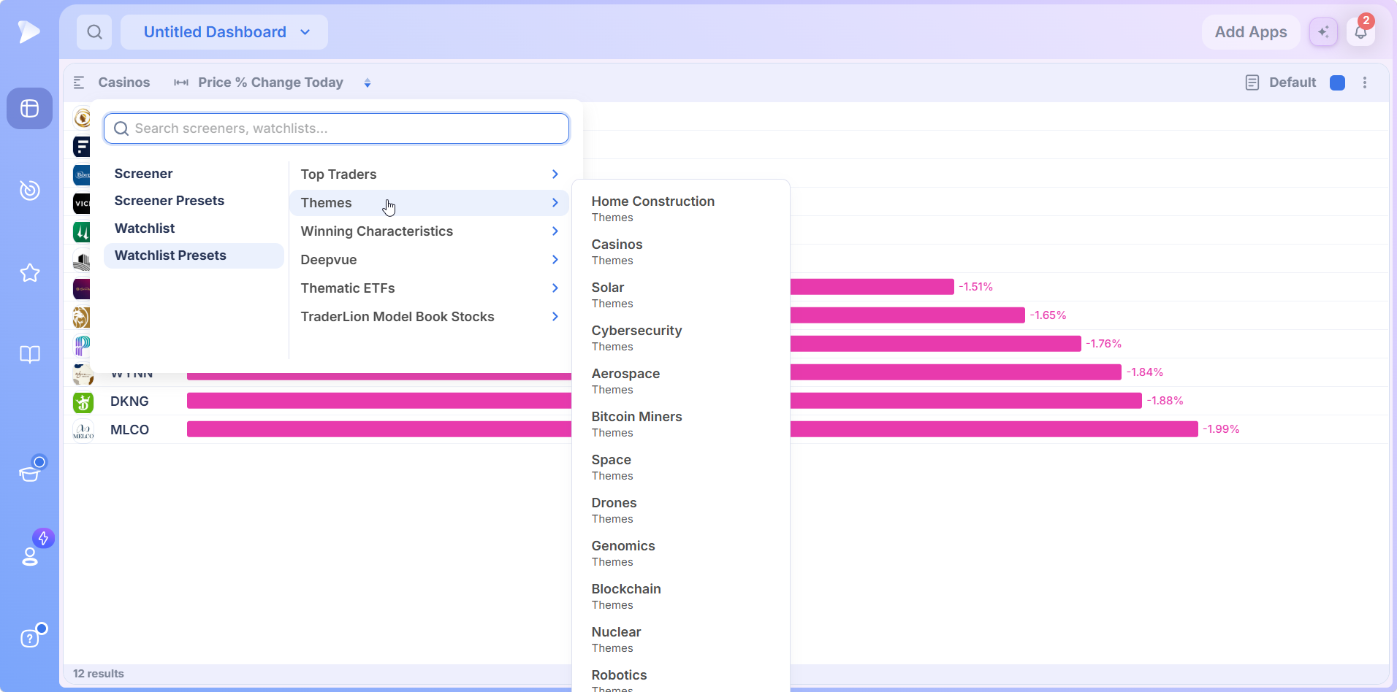Choose the Drones theme
This screenshot has height=692, width=1397.
(680, 510)
